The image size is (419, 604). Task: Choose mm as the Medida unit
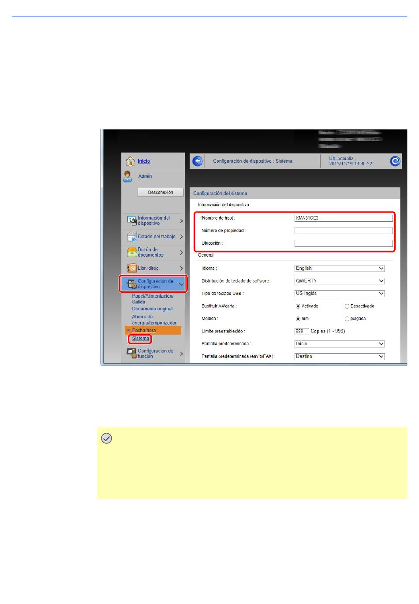coord(298,319)
